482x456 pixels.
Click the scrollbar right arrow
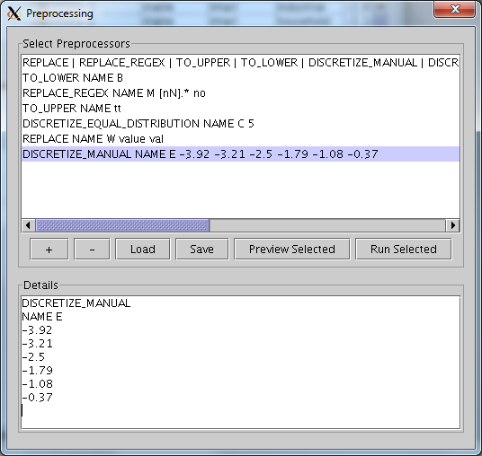(x=452, y=225)
